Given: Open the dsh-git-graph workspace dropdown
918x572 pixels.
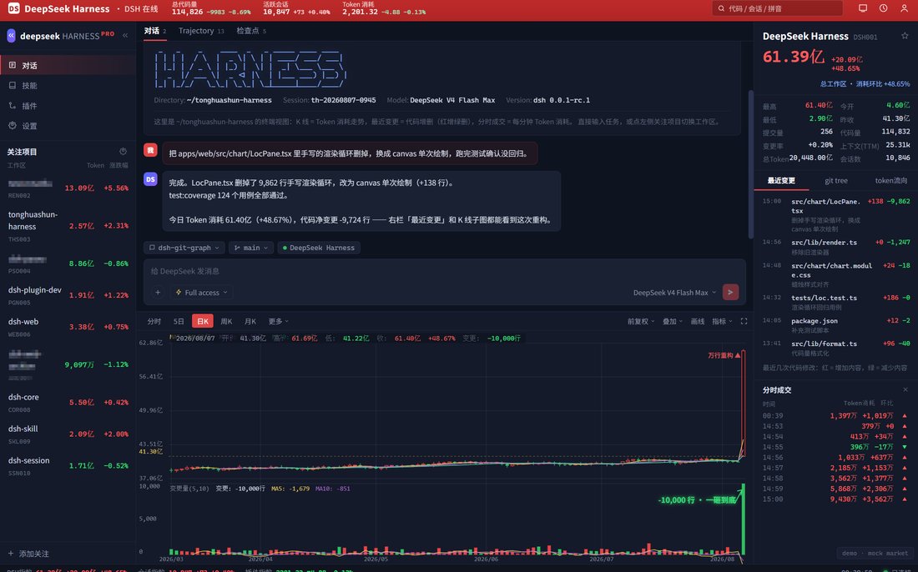Looking at the screenshot, I should [x=184, y=248].
